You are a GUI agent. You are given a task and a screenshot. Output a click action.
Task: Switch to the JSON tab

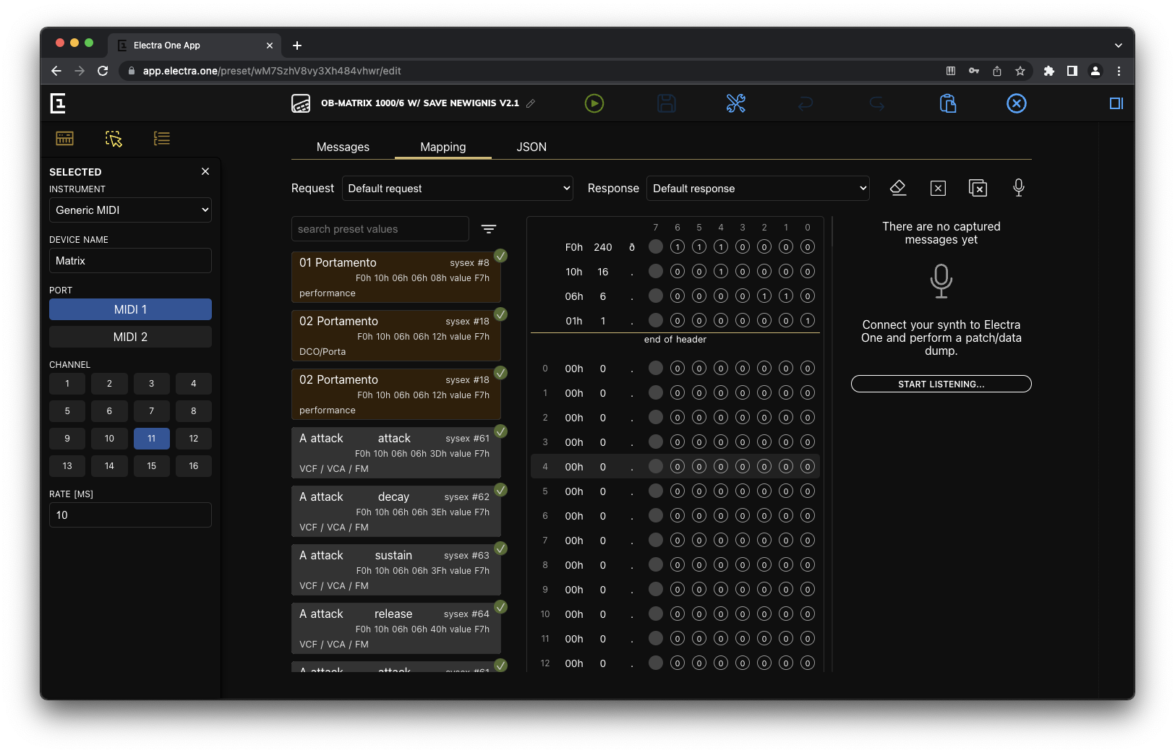pyautogui.click(x=531, y=147)
